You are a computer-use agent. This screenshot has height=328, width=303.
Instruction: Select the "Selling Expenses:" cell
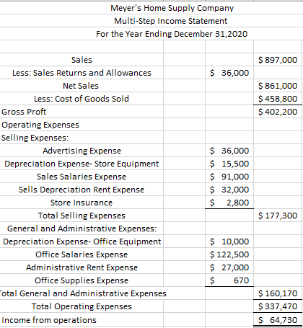coord(35,138)
